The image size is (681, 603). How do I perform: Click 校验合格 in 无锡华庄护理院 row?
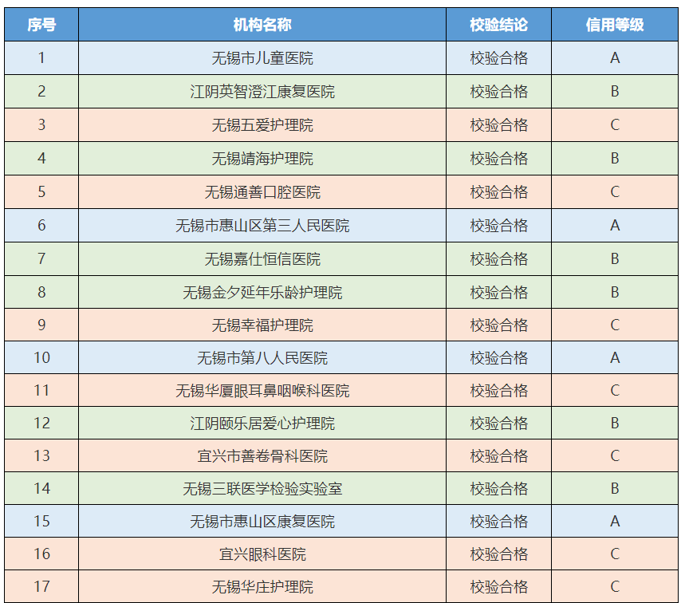[x=498, y=586]
